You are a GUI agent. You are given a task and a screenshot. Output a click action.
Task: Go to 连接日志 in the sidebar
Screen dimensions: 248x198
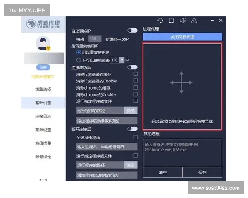43,116
